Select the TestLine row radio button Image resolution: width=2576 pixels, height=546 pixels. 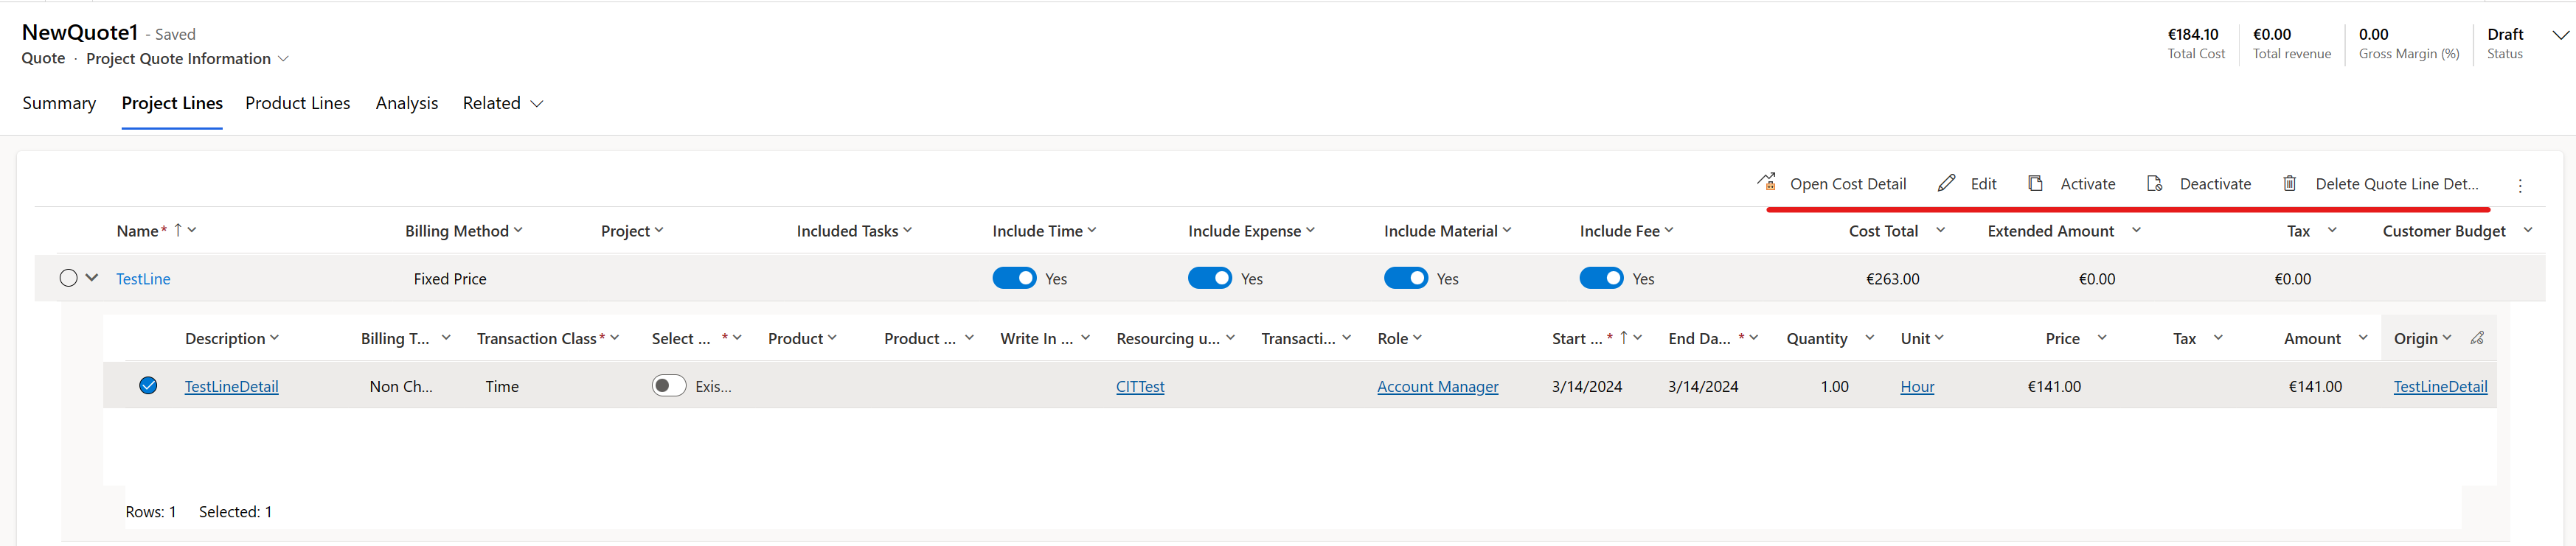point(68,278)
